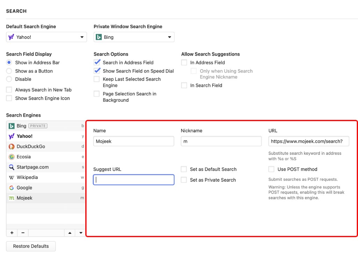Viewport: 358px width, 259px height.
Task: Remove selected search engine with minus button
Action: pos(23,233)
